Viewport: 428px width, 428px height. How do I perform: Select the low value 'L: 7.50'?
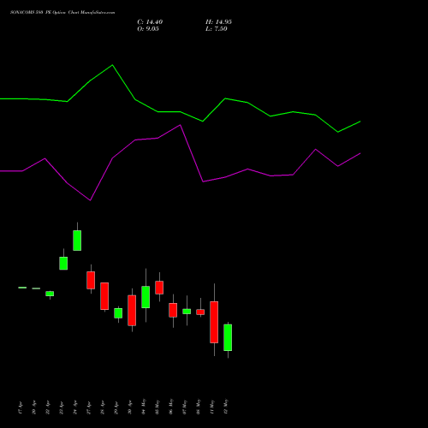pos(217,29)
